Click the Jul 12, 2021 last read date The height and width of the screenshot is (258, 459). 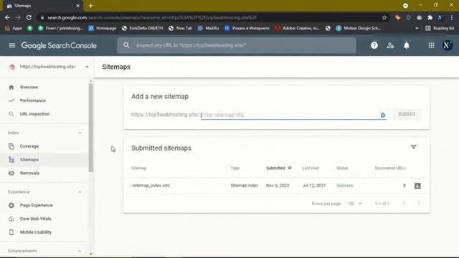(x=314, y=186)
